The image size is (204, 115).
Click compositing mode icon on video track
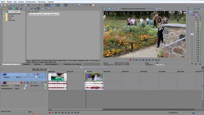40,77
